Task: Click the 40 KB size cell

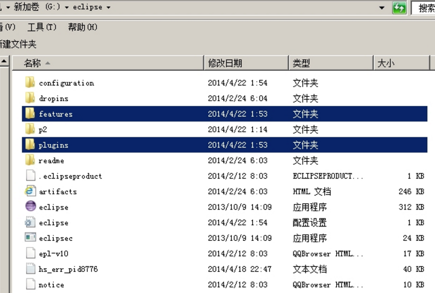Action: pos(414,269)
